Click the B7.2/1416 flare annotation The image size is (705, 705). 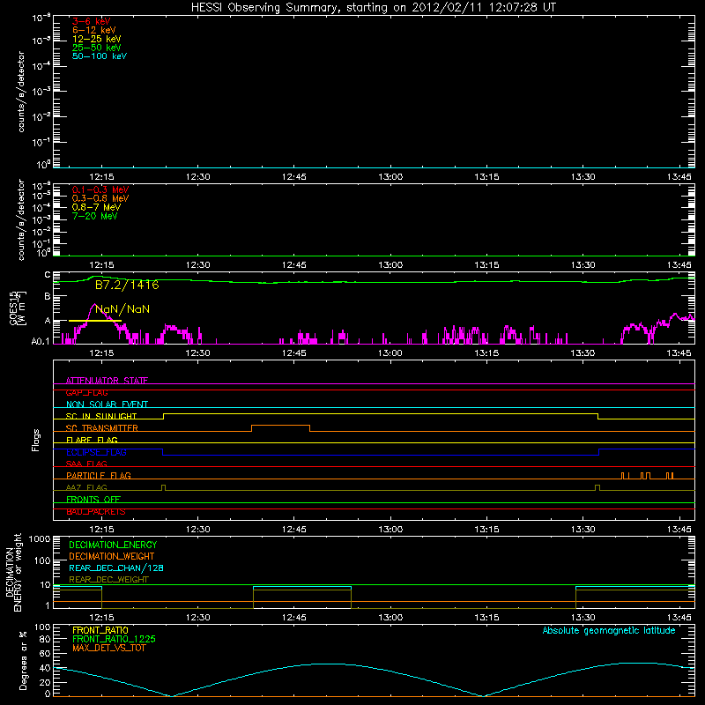tap(127, 285)
